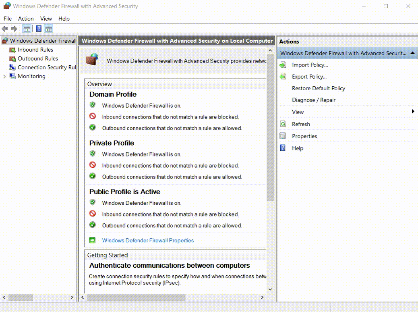
Task: Click the Domain Profile heading
Action: pyautogui.click(x=113, y=94)
